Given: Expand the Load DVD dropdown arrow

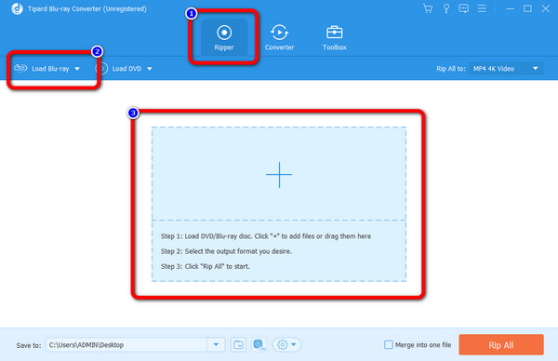Looking at the screenshot, I should tap(150, 69).
